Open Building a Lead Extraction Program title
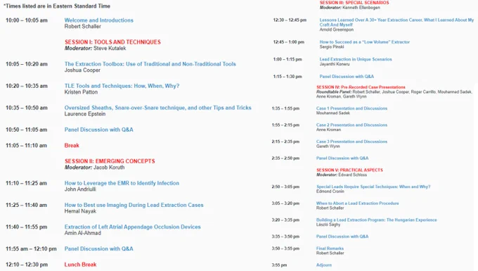This screenshot has width=478, height=271. (377, 220)
